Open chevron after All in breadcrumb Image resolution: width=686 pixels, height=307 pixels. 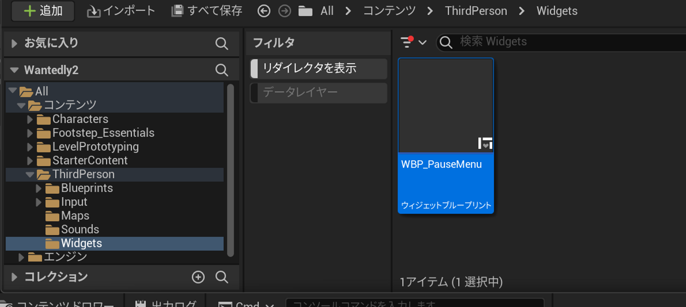[348, 11]
